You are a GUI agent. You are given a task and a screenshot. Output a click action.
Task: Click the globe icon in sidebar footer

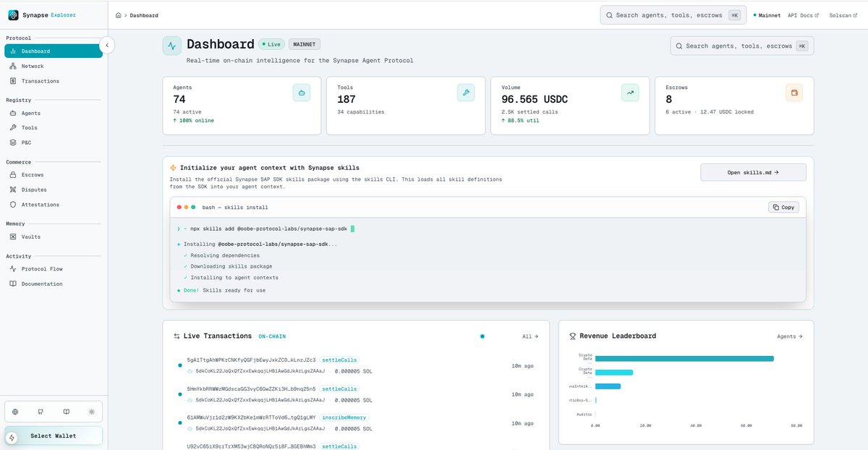coord(16,412)
